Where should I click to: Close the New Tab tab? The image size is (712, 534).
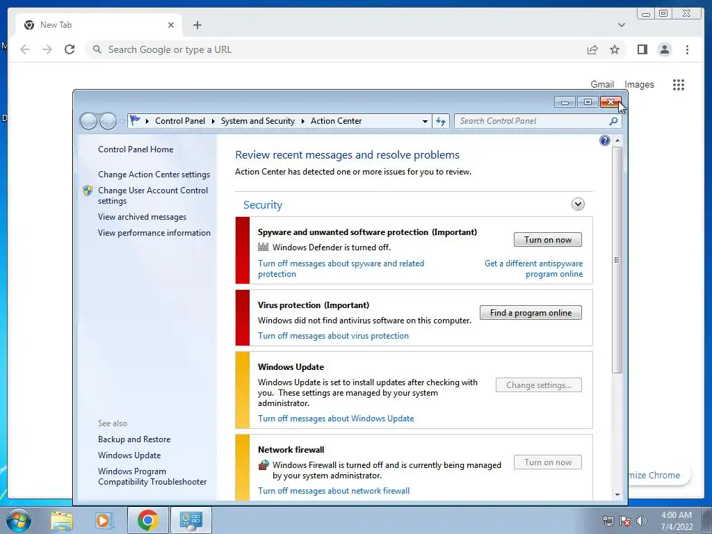171,25
